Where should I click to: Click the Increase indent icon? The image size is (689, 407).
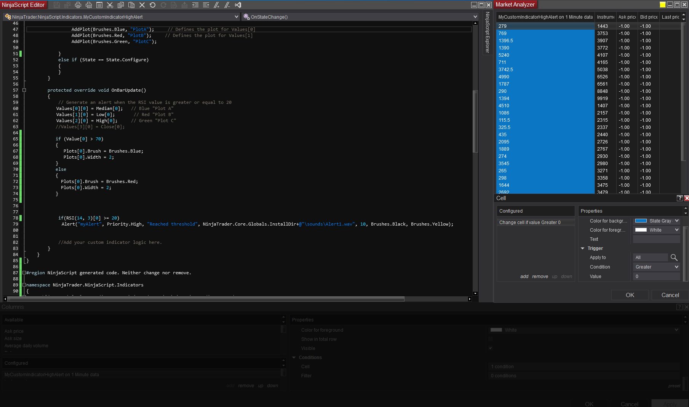click(206, 5)
